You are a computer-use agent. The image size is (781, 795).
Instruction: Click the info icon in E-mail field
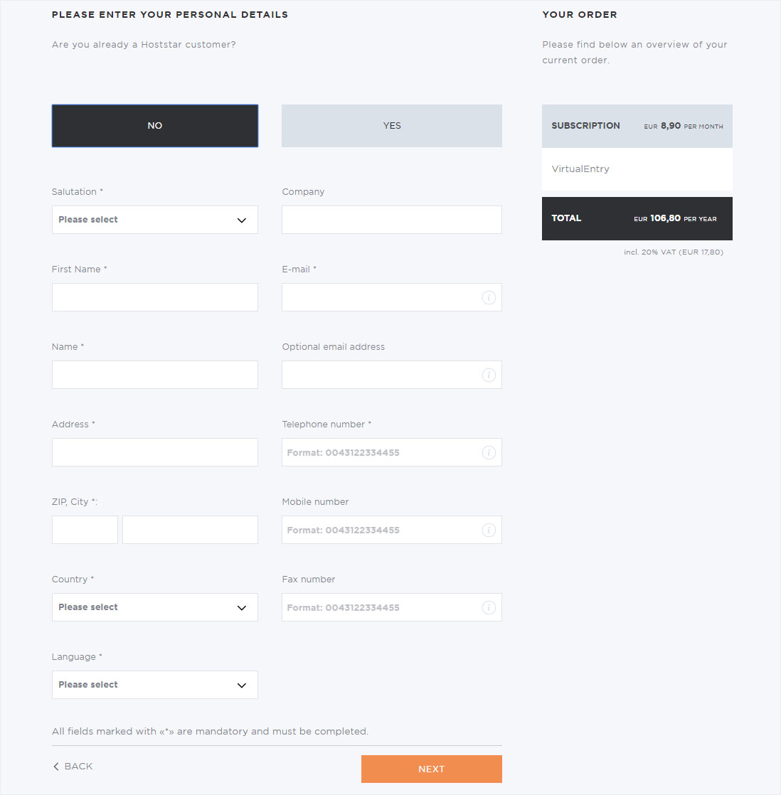coord(489,298)
